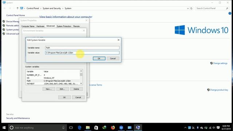Click the Cortana microphone icon
The image size is (233, 131).
(63, 128)
